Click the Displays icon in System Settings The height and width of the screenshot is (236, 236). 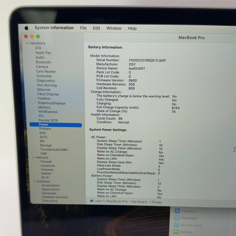click(177, 210)
